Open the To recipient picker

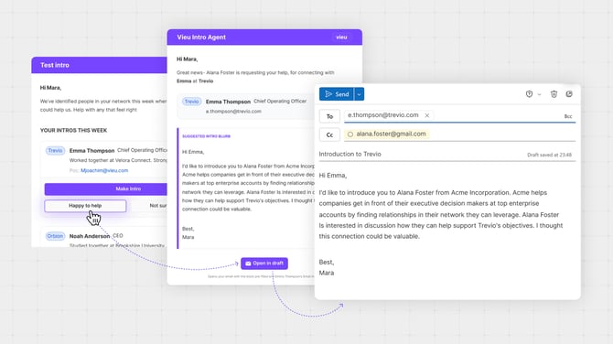pyautogui.click(x=329, y=116)
